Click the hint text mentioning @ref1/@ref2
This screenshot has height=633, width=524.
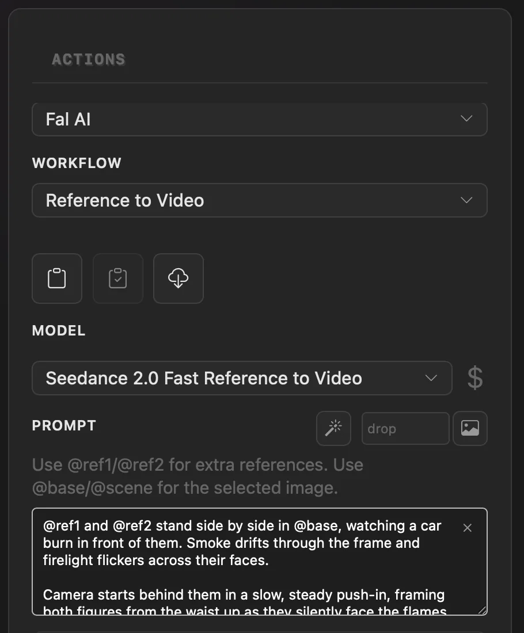198,476
